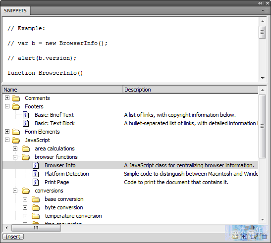The height and width of the screenshot is (243, 271).
Task: Switch to the SNIPPETS tab
Action: click(x=15, y=11)
